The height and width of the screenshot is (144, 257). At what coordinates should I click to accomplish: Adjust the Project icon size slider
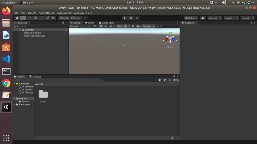coord(172,138)
